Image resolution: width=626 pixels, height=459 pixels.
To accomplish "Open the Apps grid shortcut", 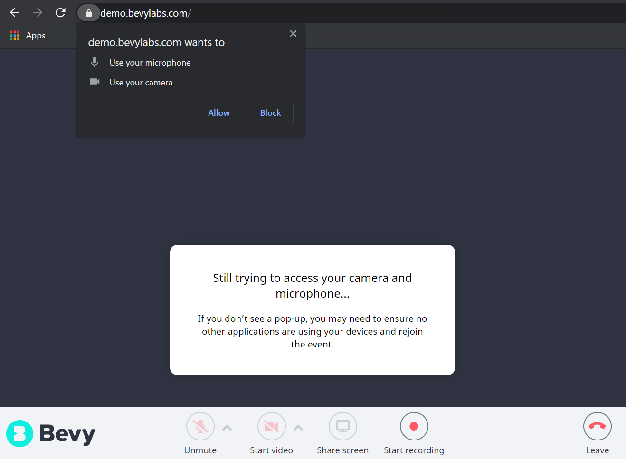I will tap(28, 36).
